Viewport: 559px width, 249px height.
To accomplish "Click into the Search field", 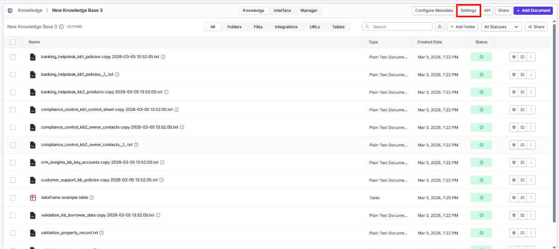I will point(397,27).
